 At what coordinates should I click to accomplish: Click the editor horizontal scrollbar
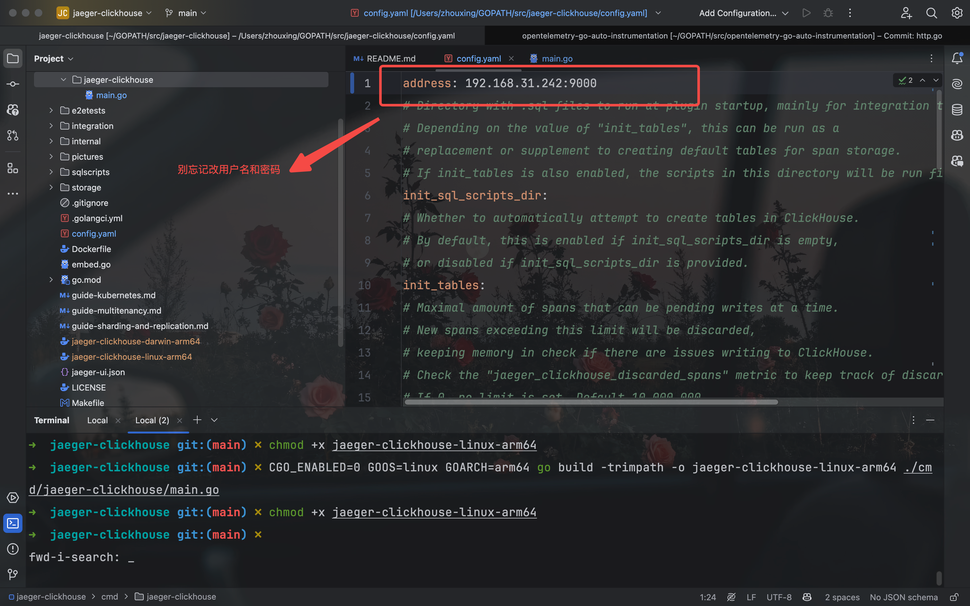tap(591, 401)
